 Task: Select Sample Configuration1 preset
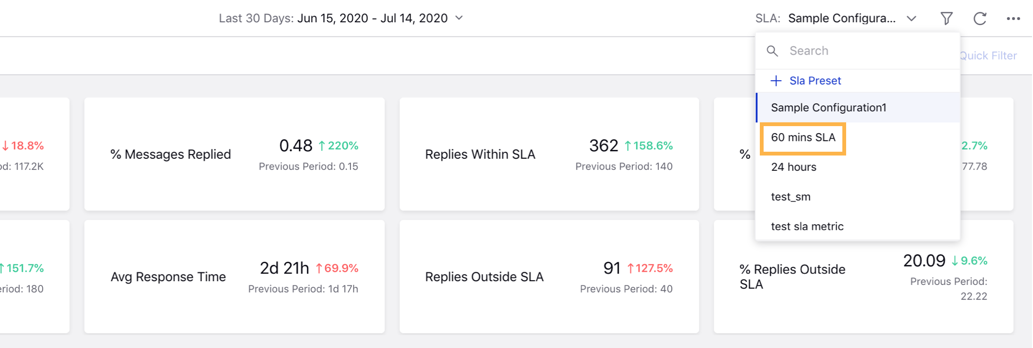(858, 108)
